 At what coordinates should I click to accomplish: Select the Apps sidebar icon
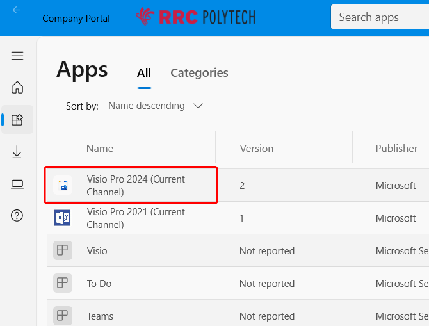pos(17,120)
